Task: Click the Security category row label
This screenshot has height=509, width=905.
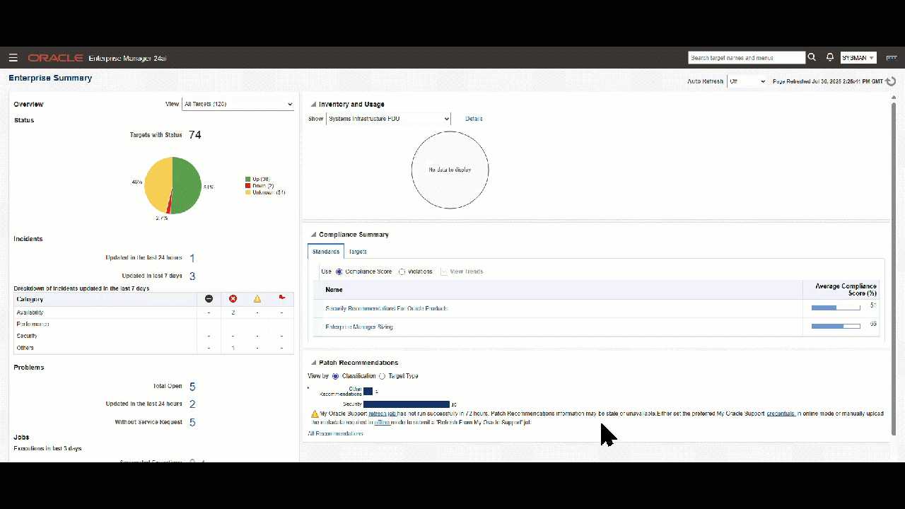Action: [27, 336]
